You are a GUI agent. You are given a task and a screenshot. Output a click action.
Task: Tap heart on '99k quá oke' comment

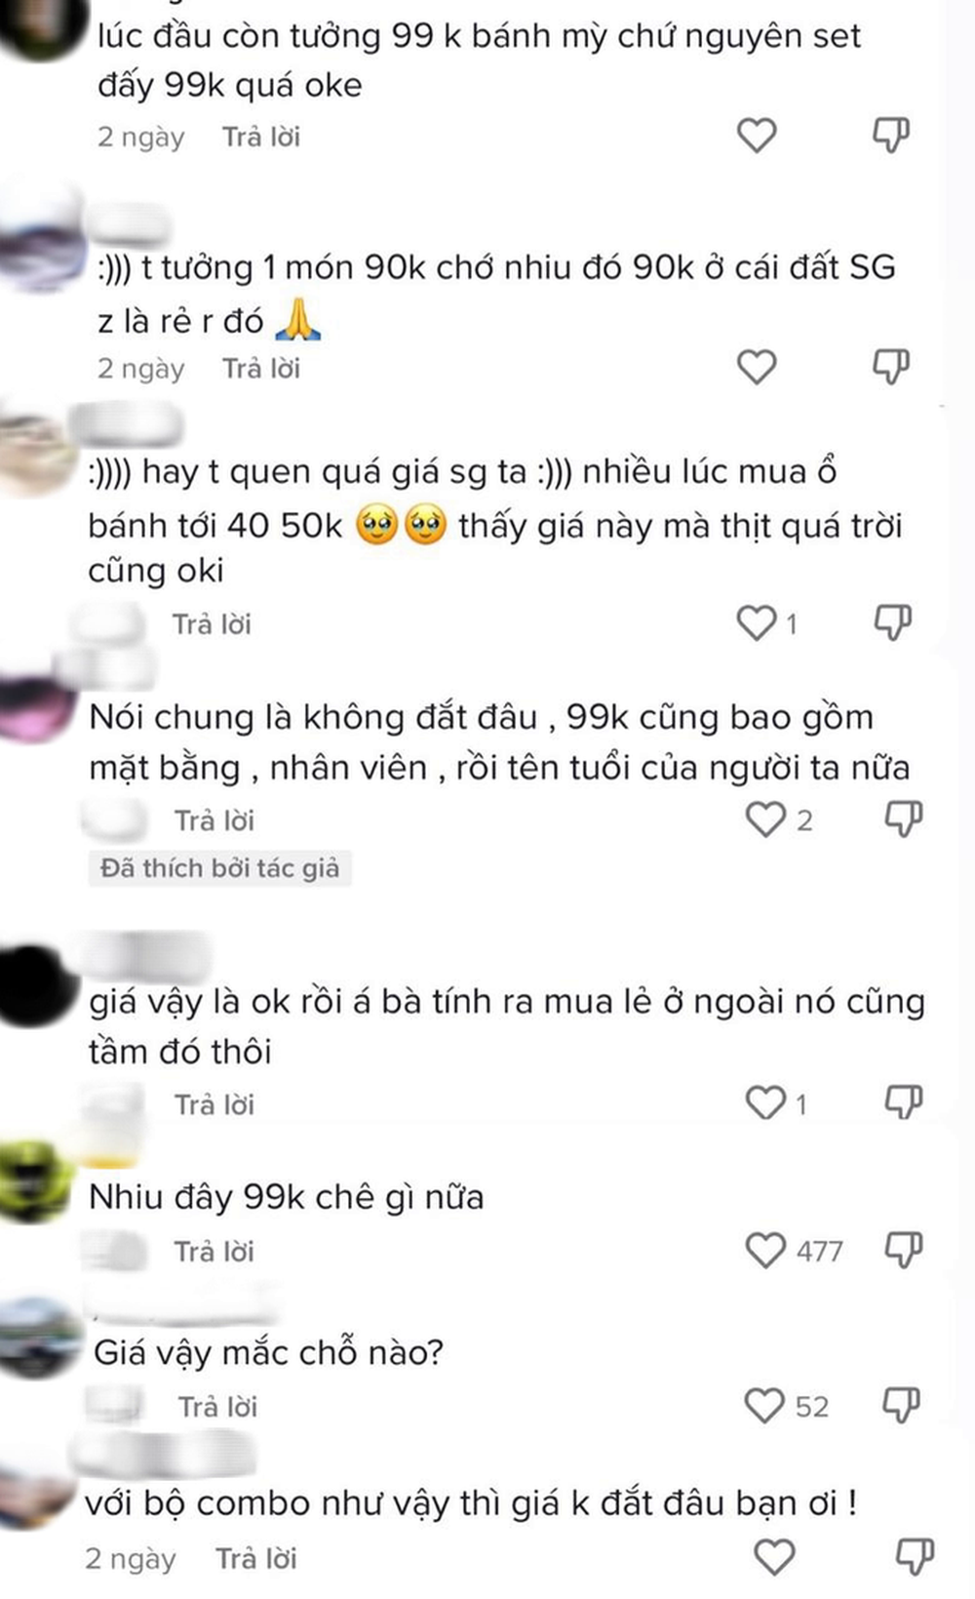click(x=757, y=136)
